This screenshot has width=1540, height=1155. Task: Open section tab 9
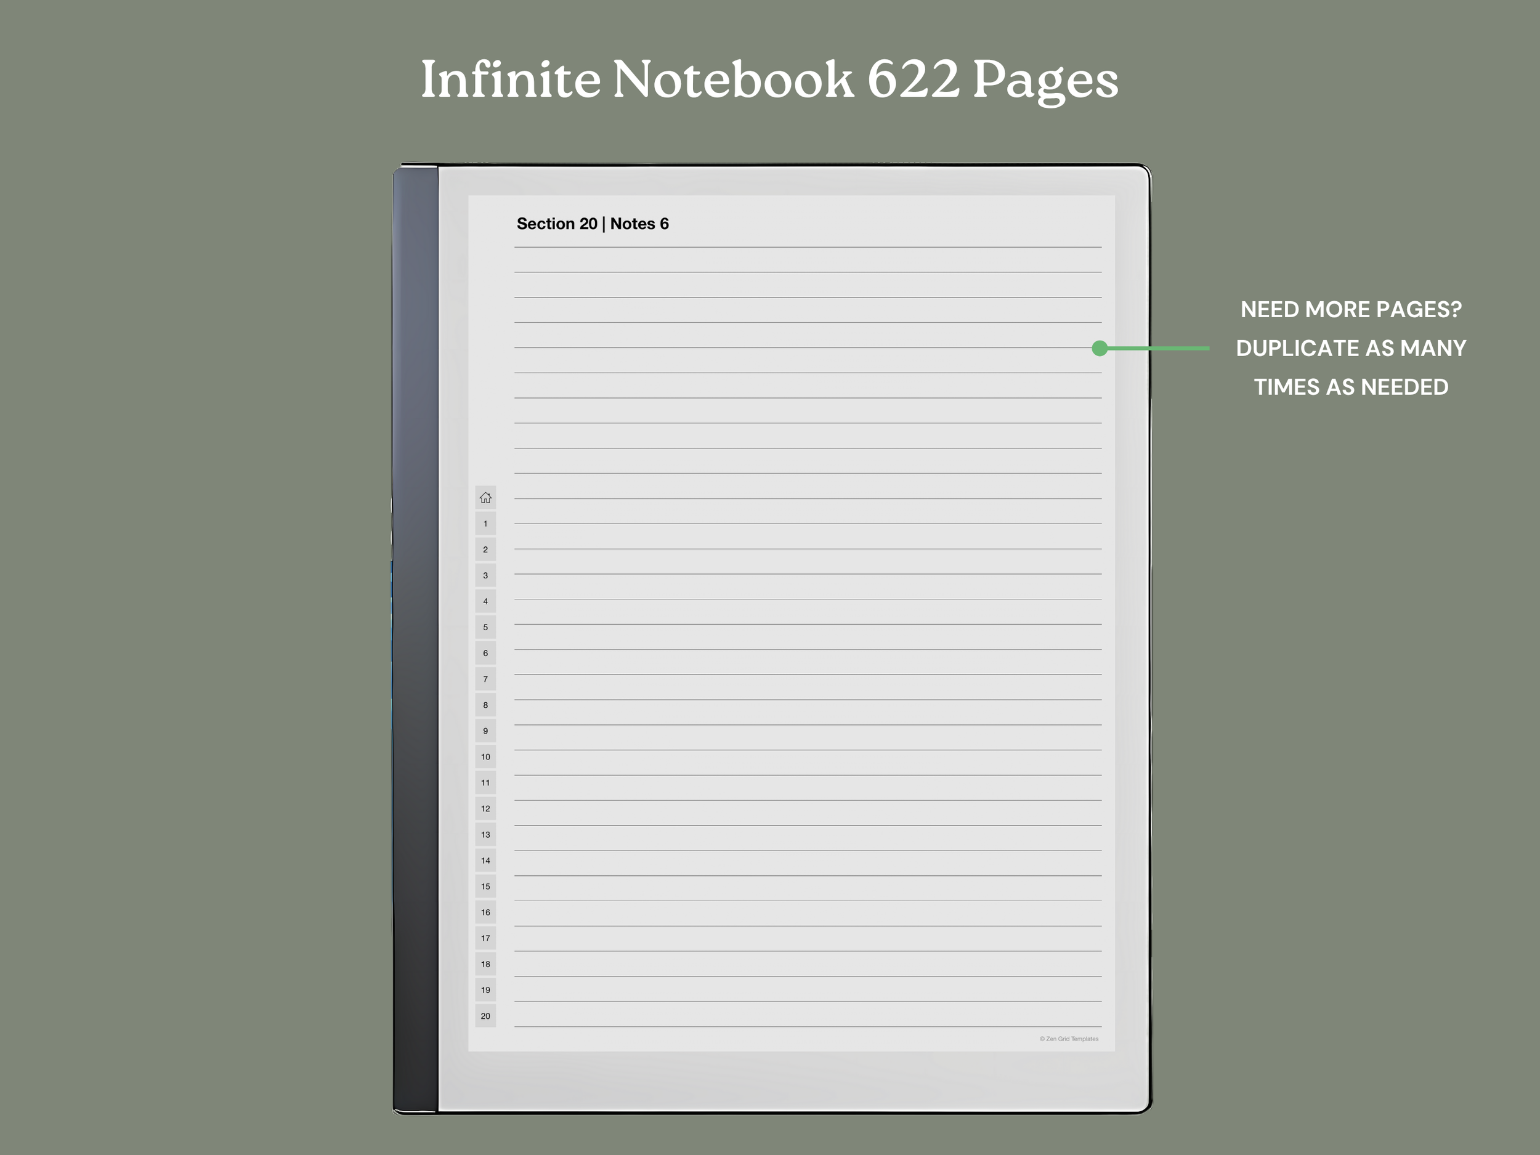tap(485, 731)
